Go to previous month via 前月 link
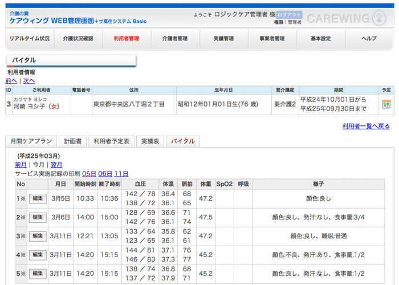Image resolution: width=399 pixels, height=285 pixels. (21, 165)
